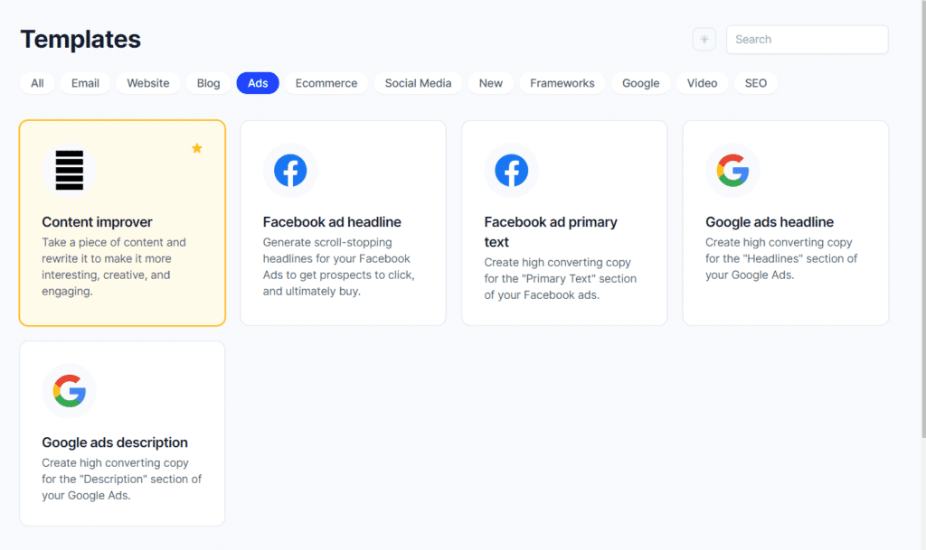
Task: Open the Social Media category
Action: (x=418, y=83)
